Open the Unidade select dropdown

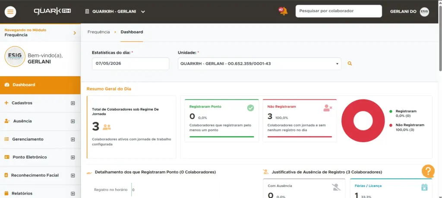(x=259, y=64)
